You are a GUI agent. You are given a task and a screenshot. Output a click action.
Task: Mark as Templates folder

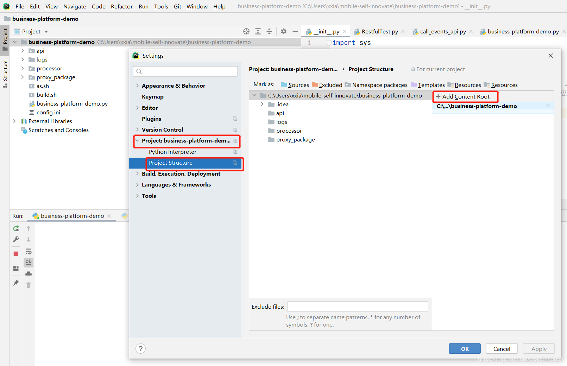coord(428,85)
